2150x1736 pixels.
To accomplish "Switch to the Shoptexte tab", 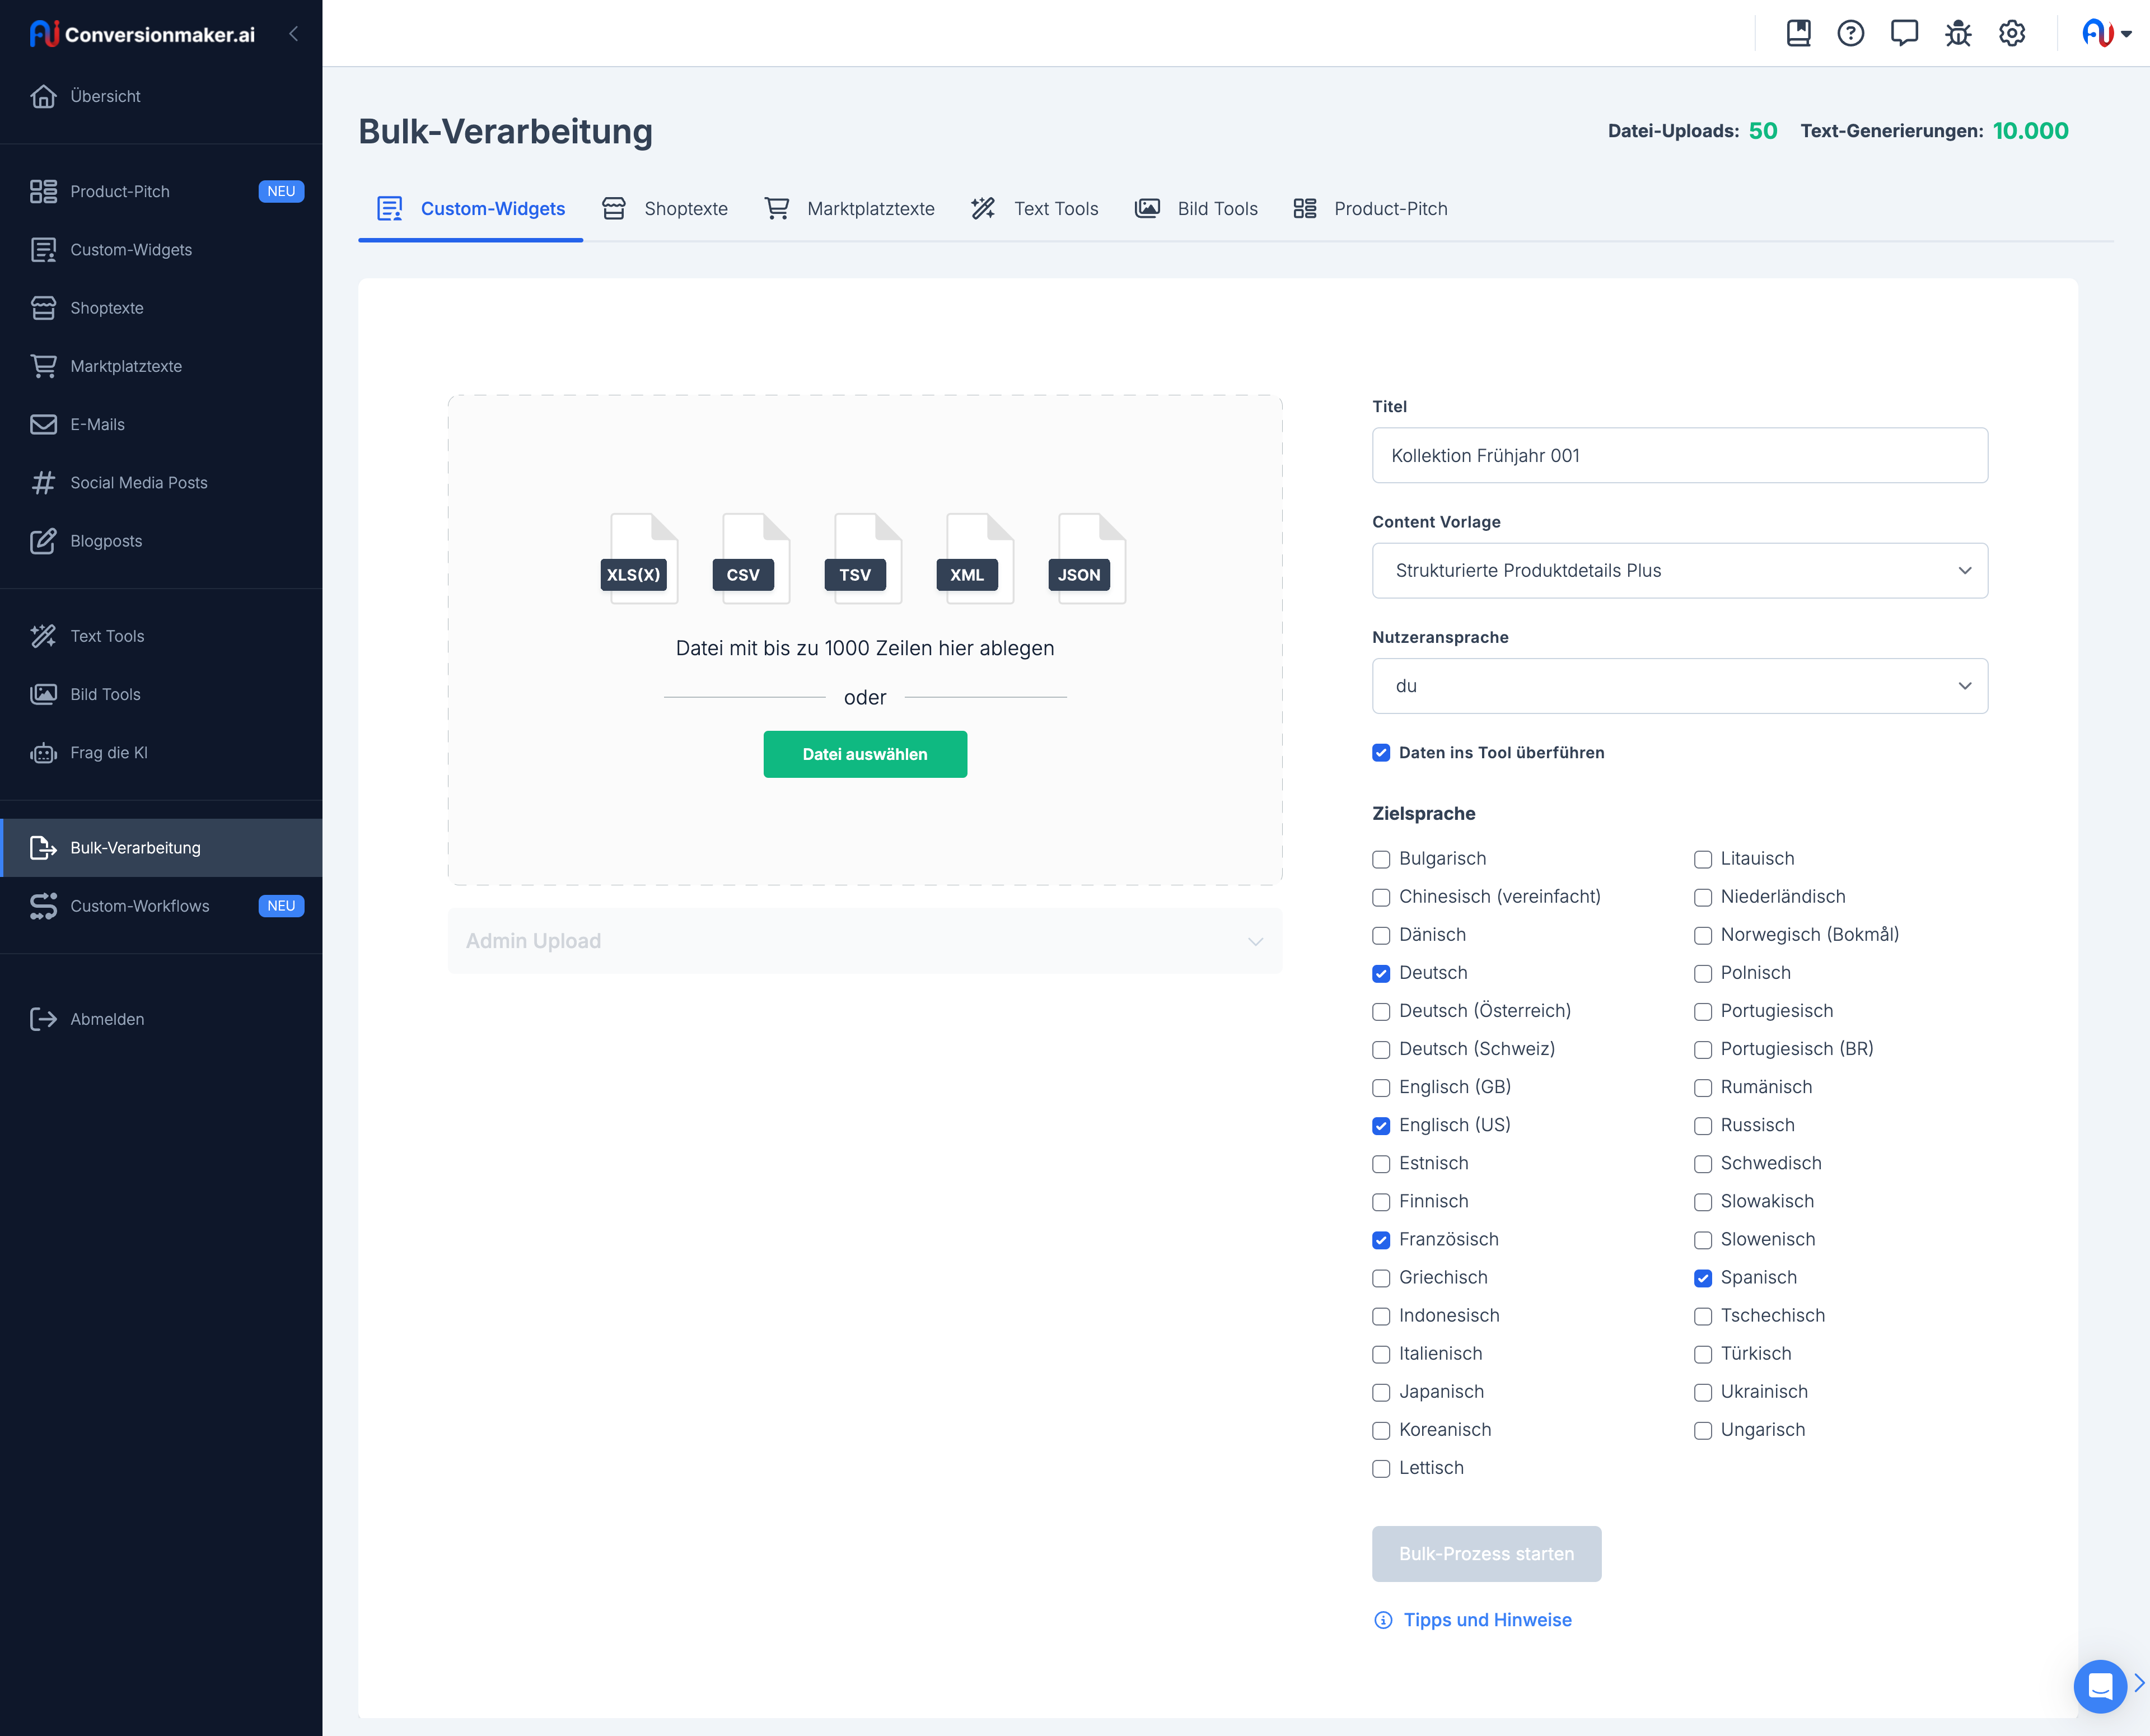I will pos(665,208).
